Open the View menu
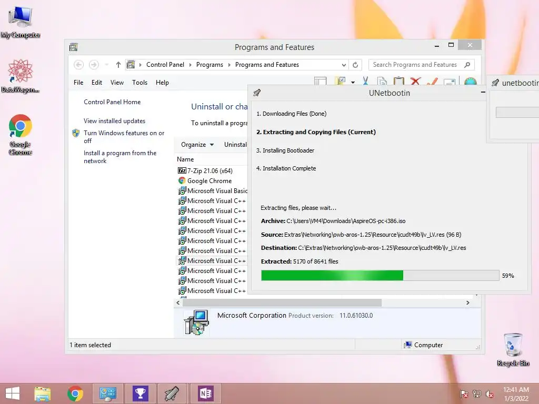The height and width of the screenshot is (404, 539). tap(117, 83)
